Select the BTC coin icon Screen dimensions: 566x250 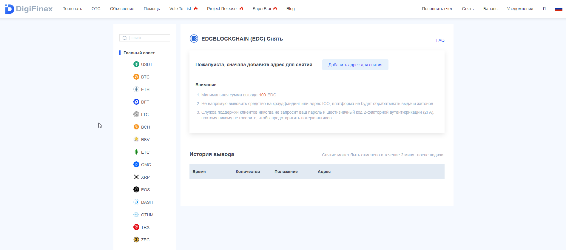136,77
